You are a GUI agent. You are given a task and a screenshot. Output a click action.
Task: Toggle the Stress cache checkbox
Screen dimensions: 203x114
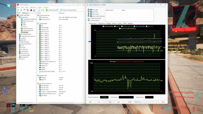[91, 14]
